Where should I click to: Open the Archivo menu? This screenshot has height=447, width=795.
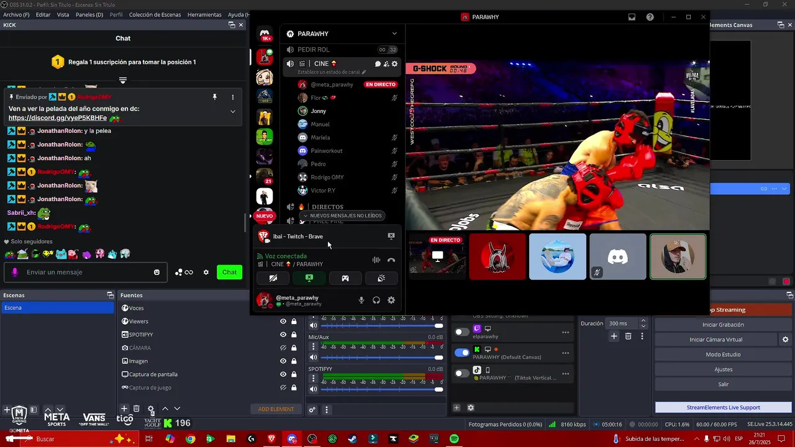coord(16,14)
